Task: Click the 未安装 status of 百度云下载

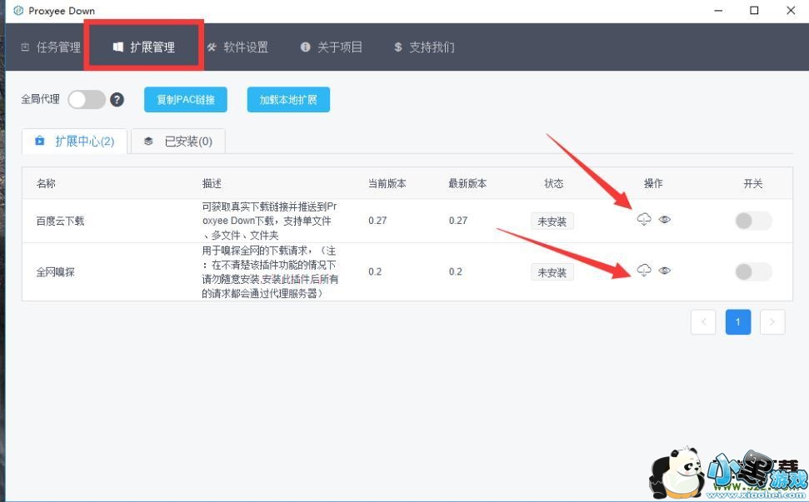Action: [552, 221]
